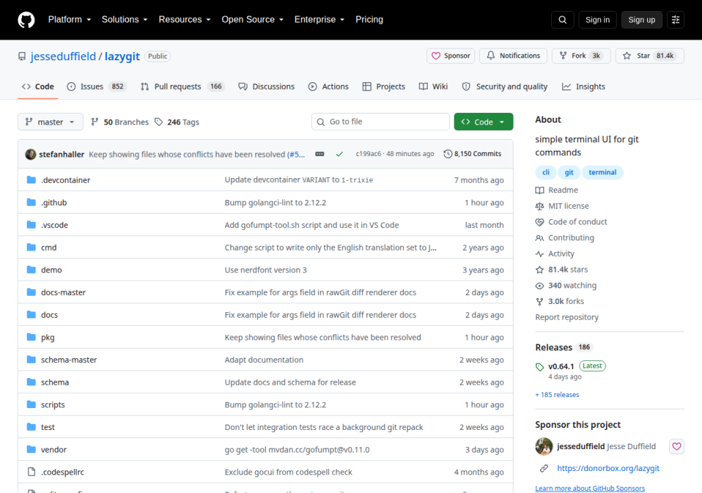The width and height of the screenshot is (702, 493).
Task: Expand commit message ellipsis icon
Action: click(x=319, y=154)
